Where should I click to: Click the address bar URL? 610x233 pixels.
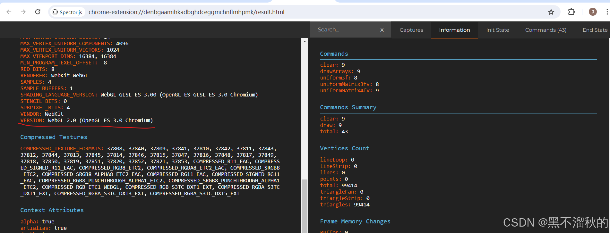click(x=186, y=12)
